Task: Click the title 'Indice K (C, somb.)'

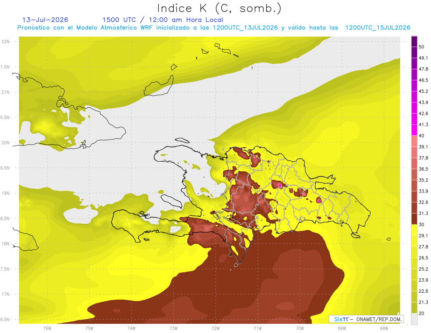Action: [x=219, y=9]
